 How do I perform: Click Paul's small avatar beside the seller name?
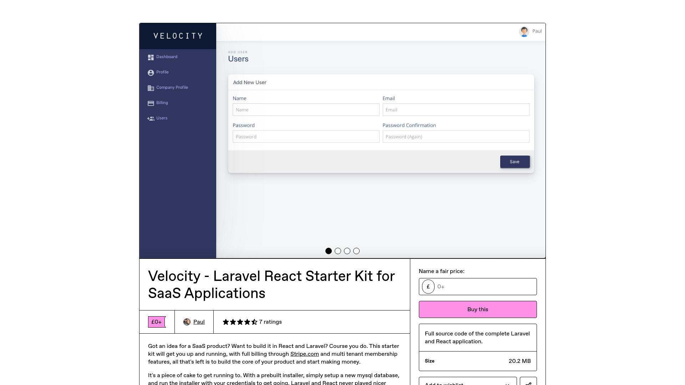pyautogui.click(x=187, y=322)
